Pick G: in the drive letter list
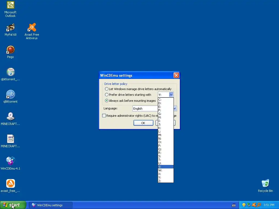The width and height of the screenshot is (279, 209). coord(166,114)
